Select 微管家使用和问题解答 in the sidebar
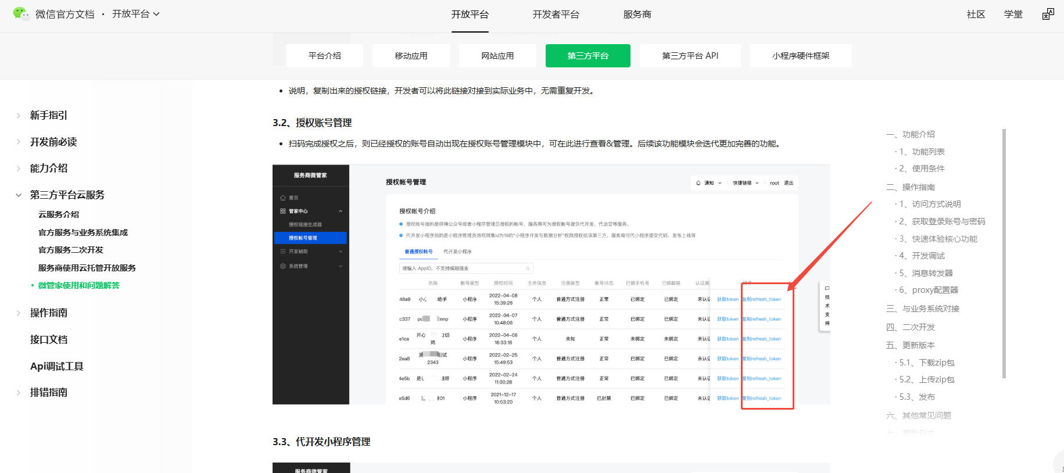Viewport: 1064px width, 473px height. pos(79,285)
